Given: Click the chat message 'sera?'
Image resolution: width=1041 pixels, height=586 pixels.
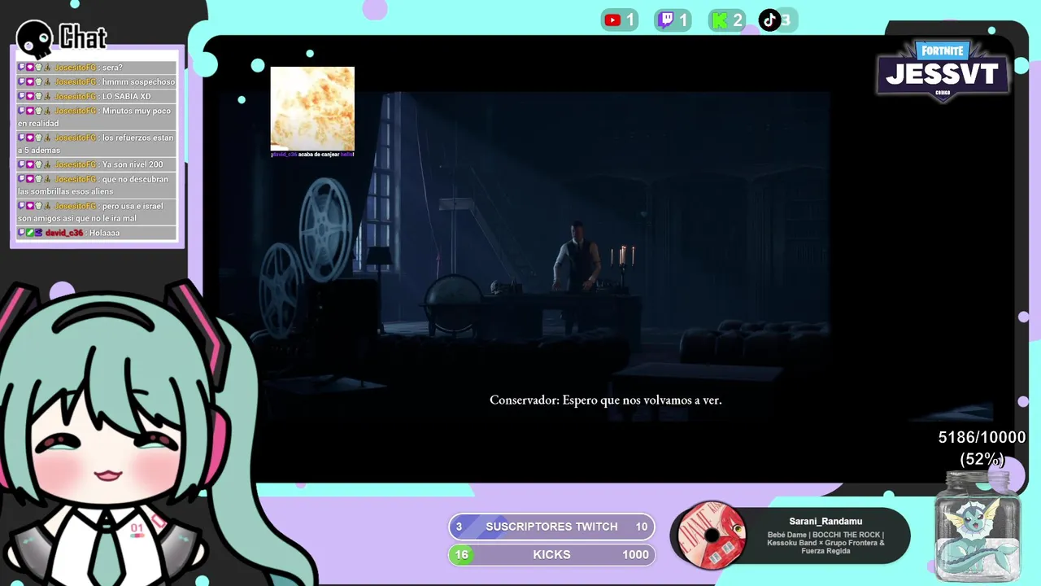Looking at the screenshot, I should pyautogui.click(x=97, y=68).
